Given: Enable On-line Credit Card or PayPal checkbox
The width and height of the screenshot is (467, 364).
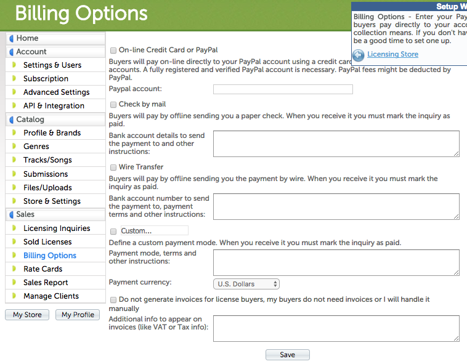Looking at the screenshot, I should [113, 50].
